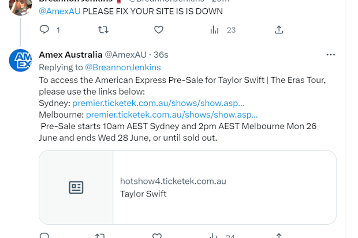Open the Sydney ticketek pre-sale link
Screen dimensions: 358x238
[x=158, y=103]
